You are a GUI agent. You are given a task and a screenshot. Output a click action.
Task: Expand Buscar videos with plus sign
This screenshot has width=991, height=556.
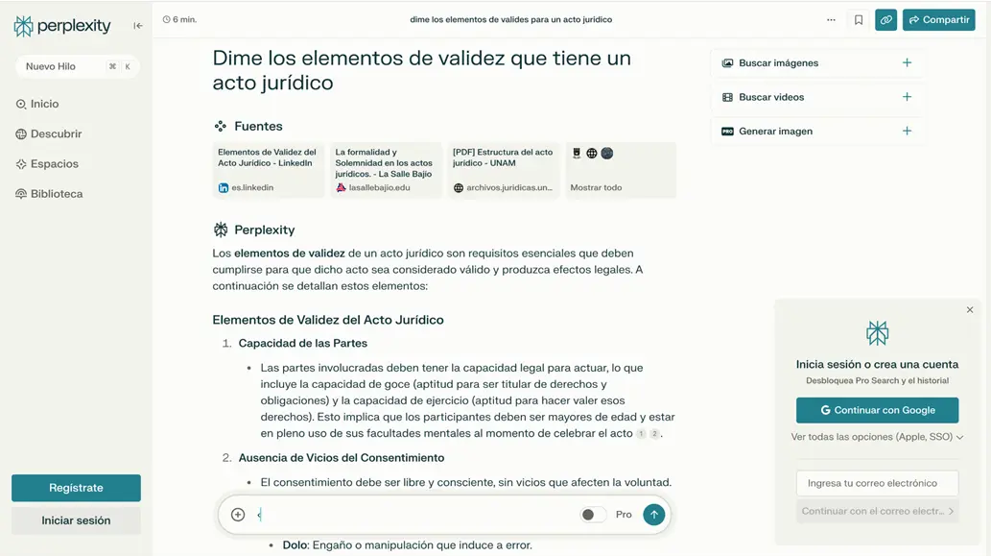pyautogui.click(x=907, y=97)
